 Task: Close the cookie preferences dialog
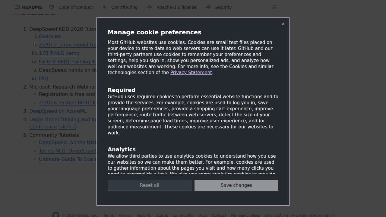pos(283,24)
